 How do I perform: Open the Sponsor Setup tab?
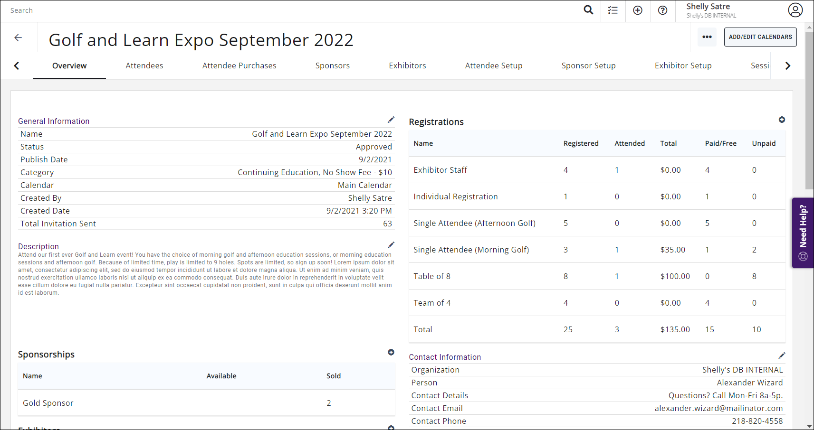(x=588, y=65)
